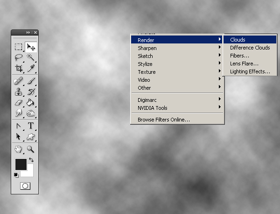Select the History Brush tool
The image size is (280, 214).
point(31,92)
